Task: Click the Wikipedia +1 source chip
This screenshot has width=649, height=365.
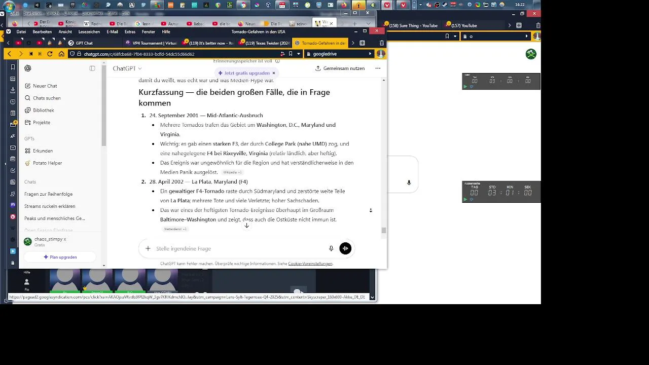Action: (x=233, y=172)
